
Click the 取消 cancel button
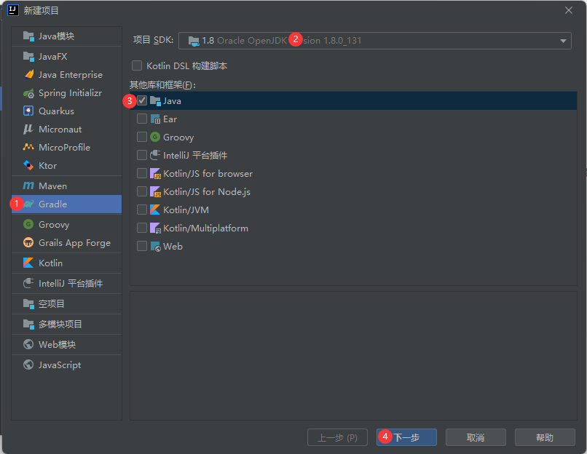(476, 437)
